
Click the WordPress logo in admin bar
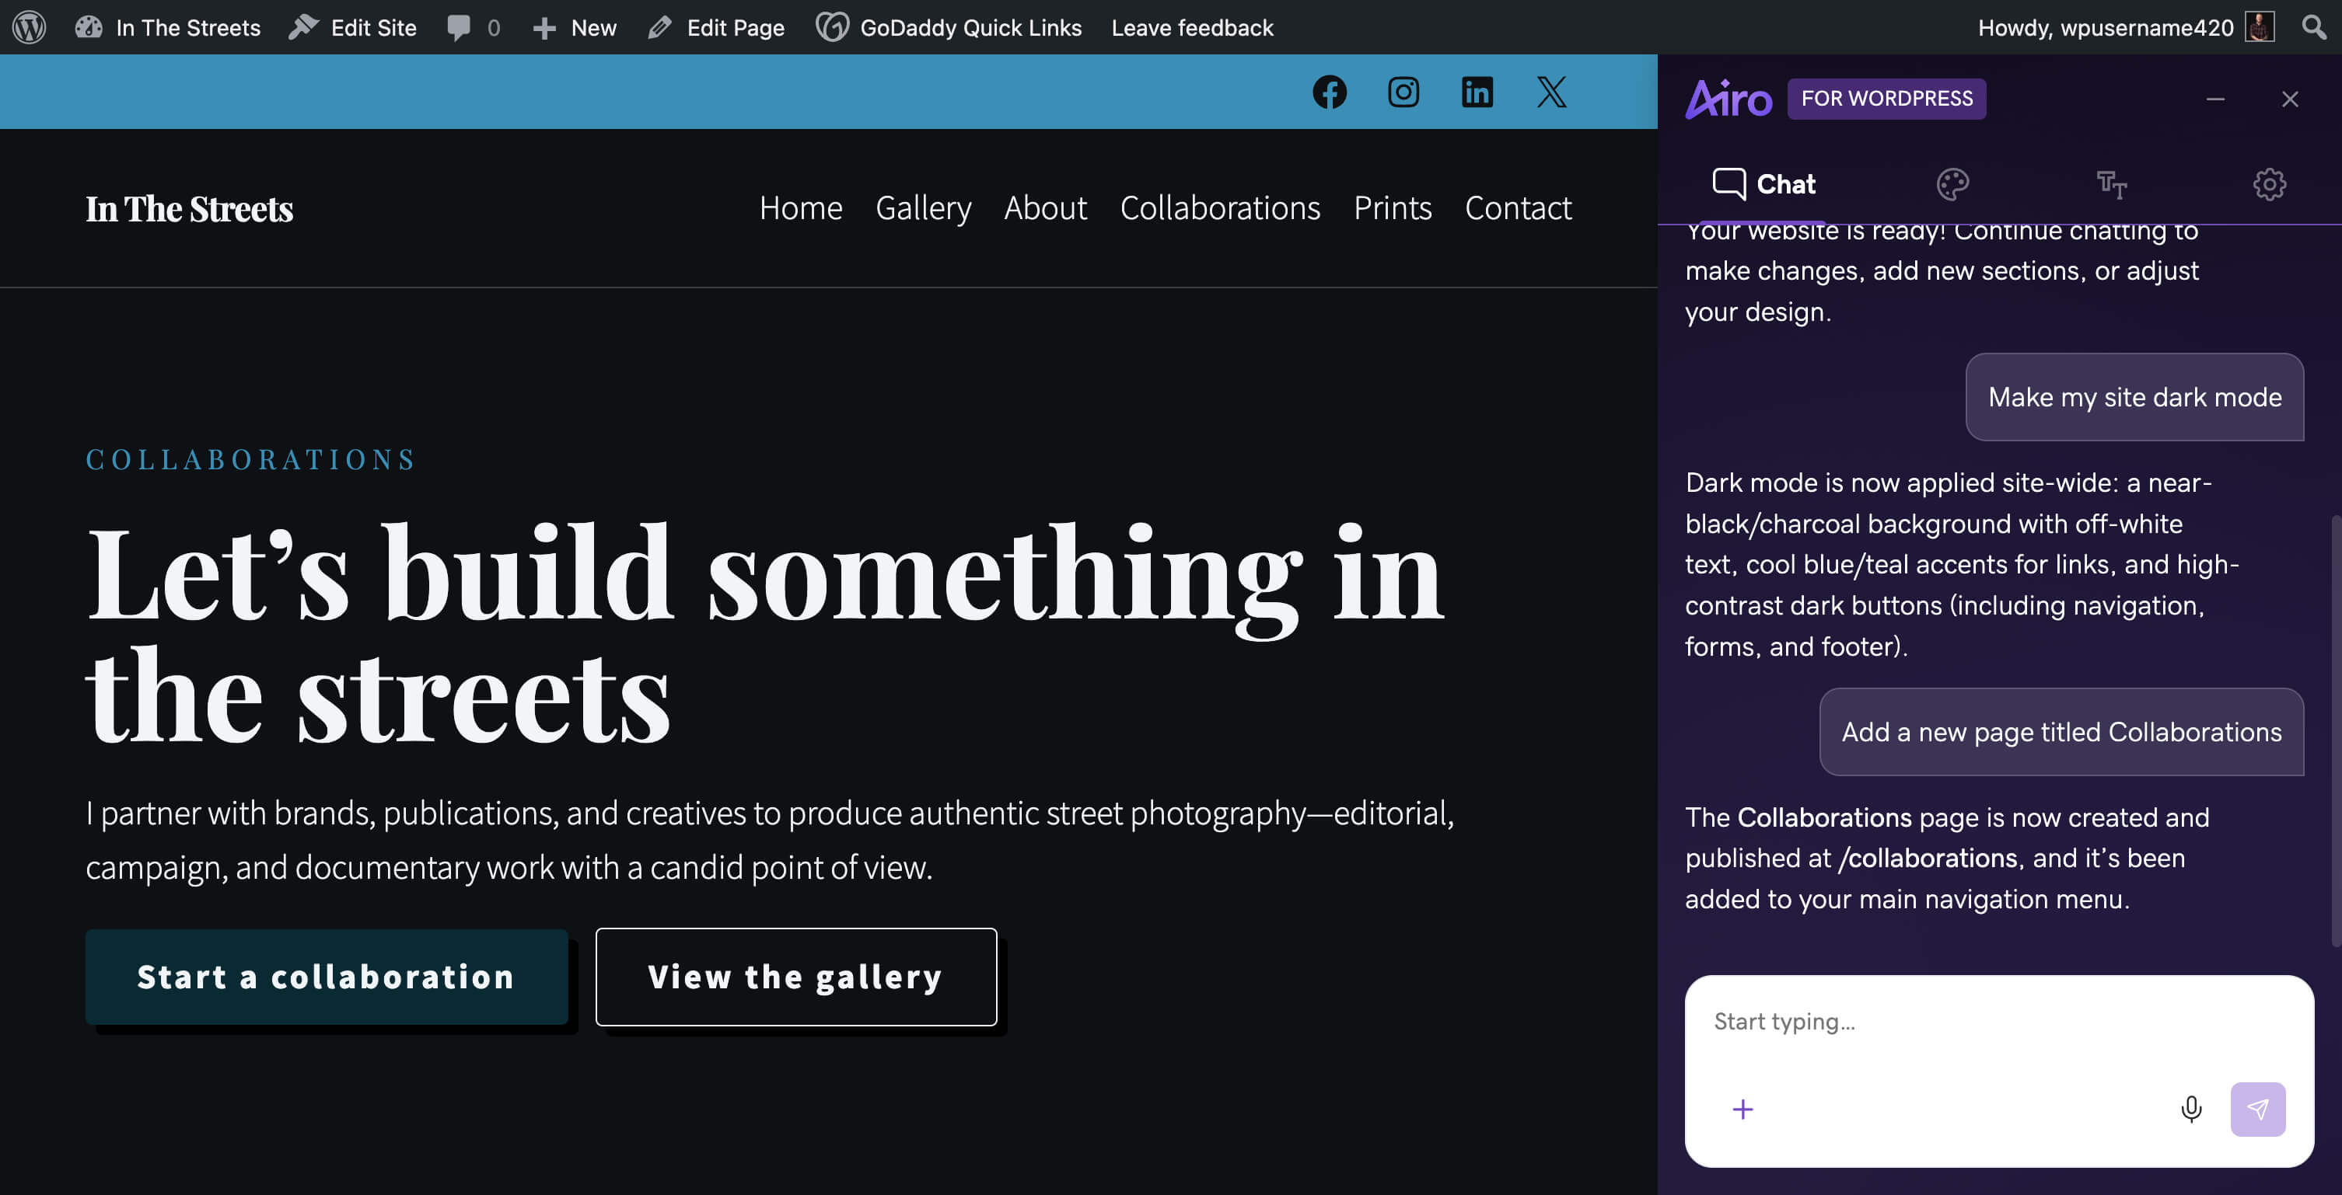click(29, 27)
